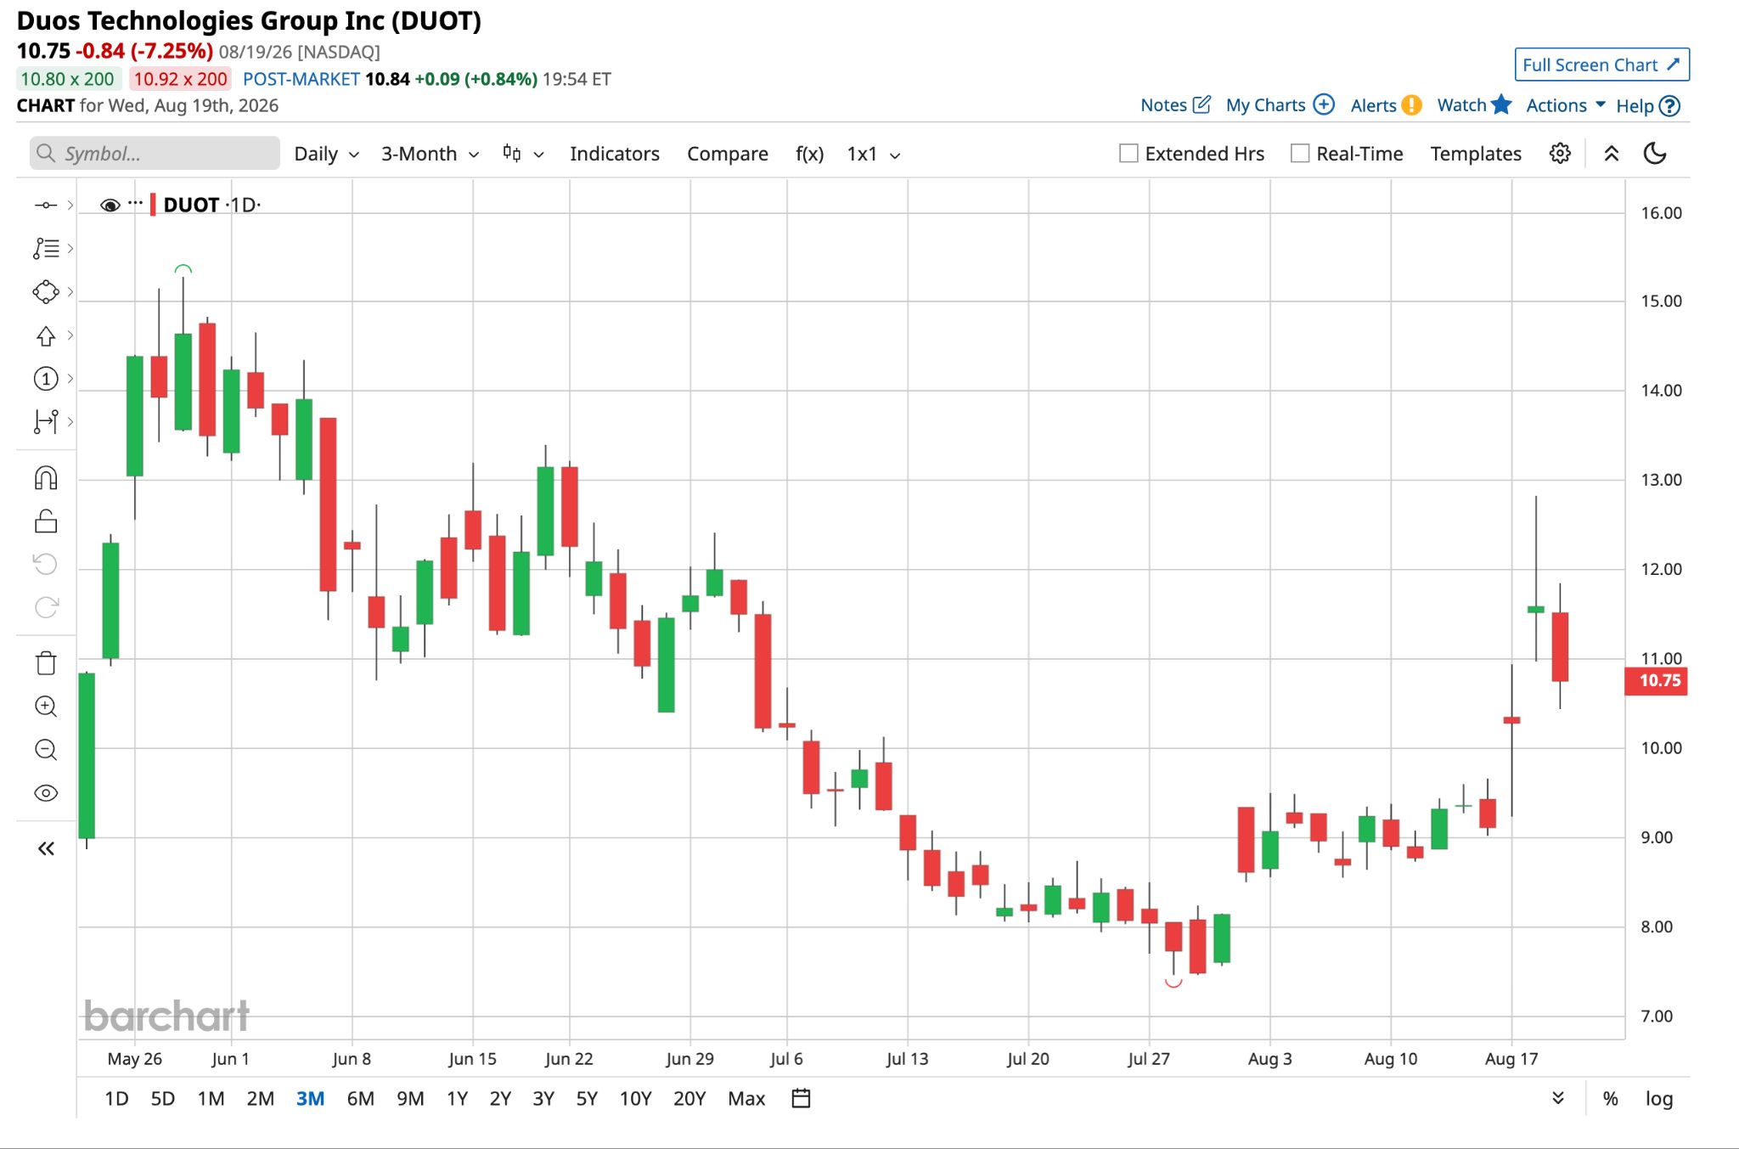Select the 1M time range
Viewport: 1739px width, 1149px height.
[211, 1099]
